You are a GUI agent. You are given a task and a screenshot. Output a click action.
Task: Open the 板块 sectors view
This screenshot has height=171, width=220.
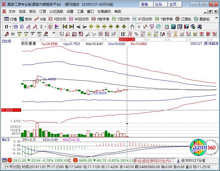tap(26, 19)
